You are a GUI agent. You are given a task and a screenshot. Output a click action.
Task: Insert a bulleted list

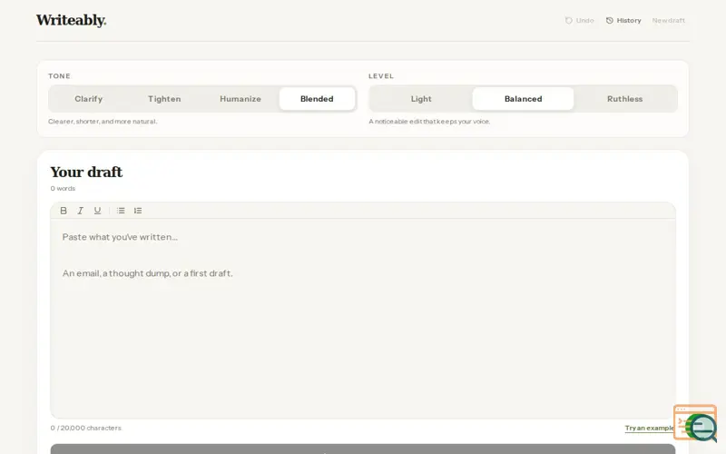(121, 211)
